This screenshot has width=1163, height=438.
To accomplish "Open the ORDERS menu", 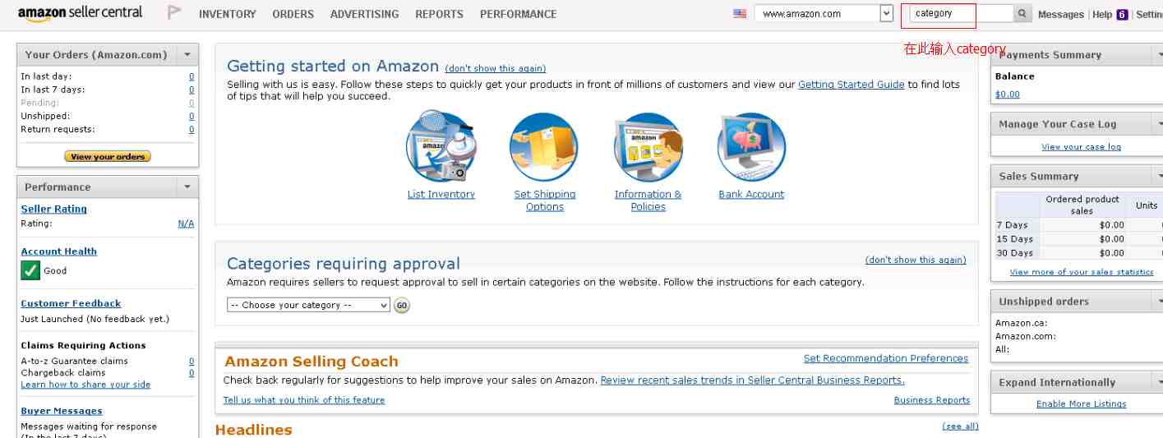I will (x=293, y=14).
